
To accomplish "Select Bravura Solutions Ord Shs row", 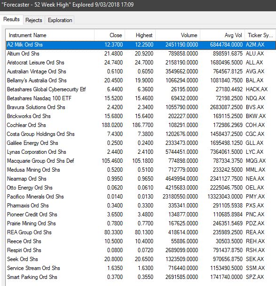I will 141,107.
